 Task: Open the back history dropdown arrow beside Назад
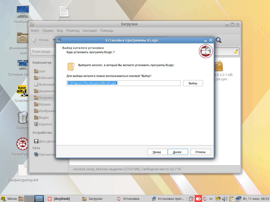pyautogui.click(x=54, y=40)
